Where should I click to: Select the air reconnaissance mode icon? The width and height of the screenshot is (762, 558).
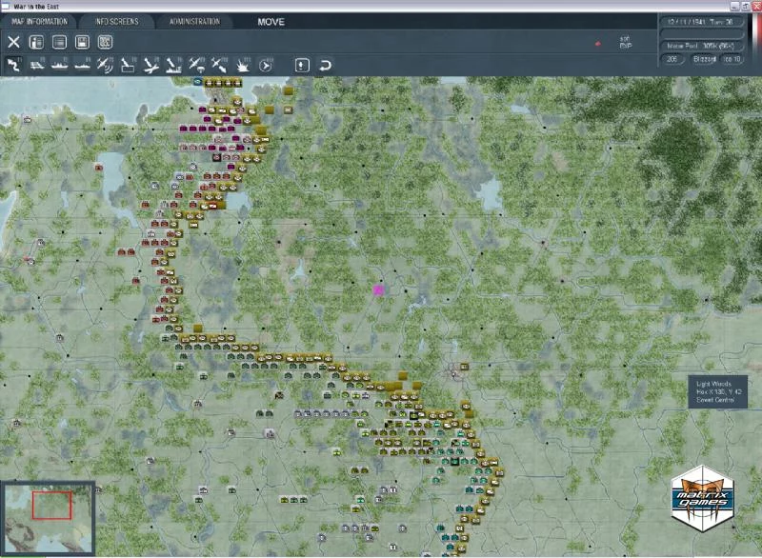tap(105, 65)
